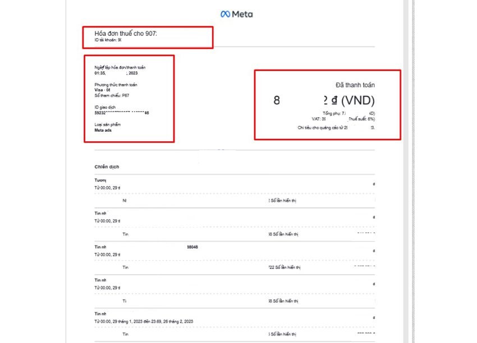This screenshot has width=477, height=343.
Task: Click the 'Tổng phụ' subtotal line
Action: pos(348,113)
